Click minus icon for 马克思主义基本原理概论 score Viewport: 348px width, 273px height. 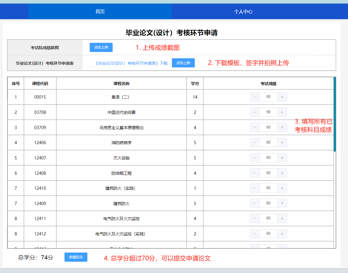[x=254, y=127]
